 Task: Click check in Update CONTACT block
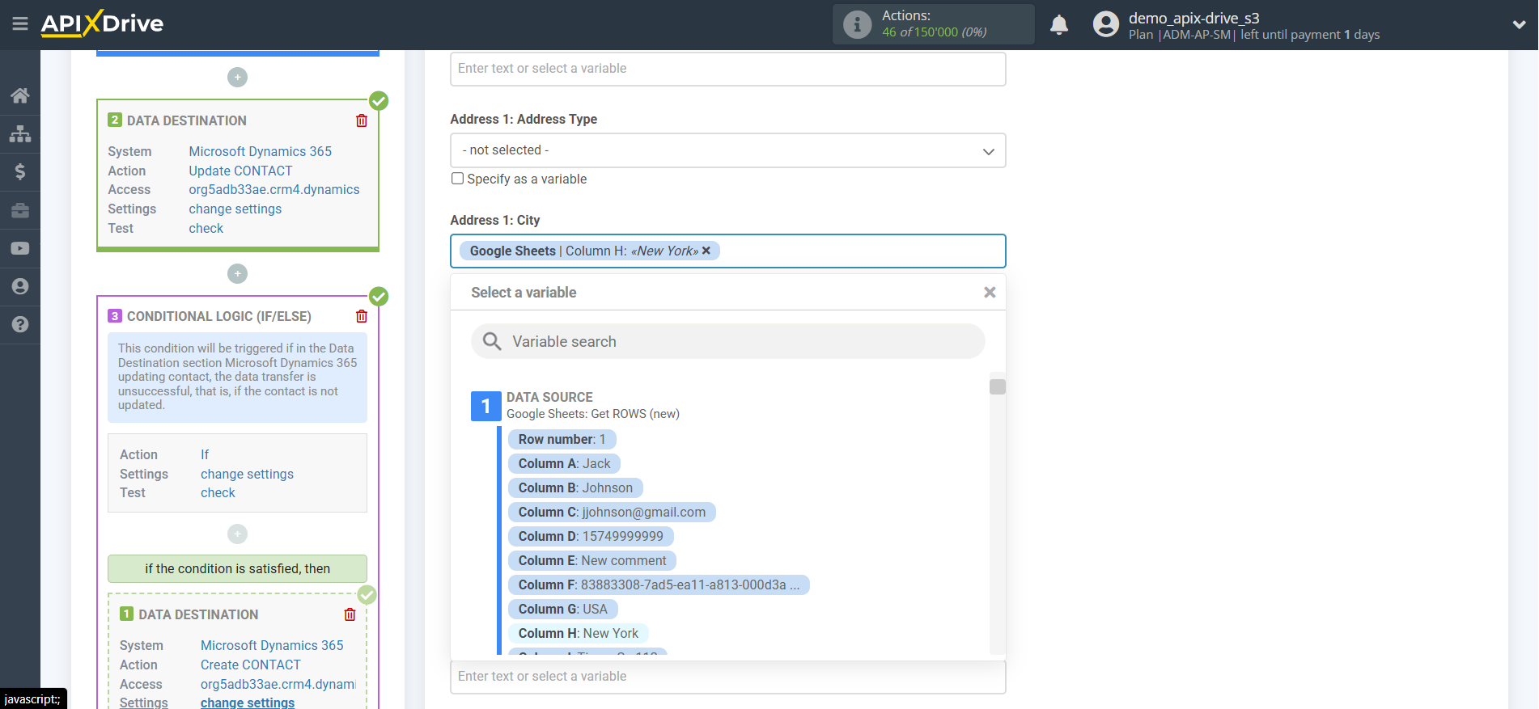[x=206, y=228]
